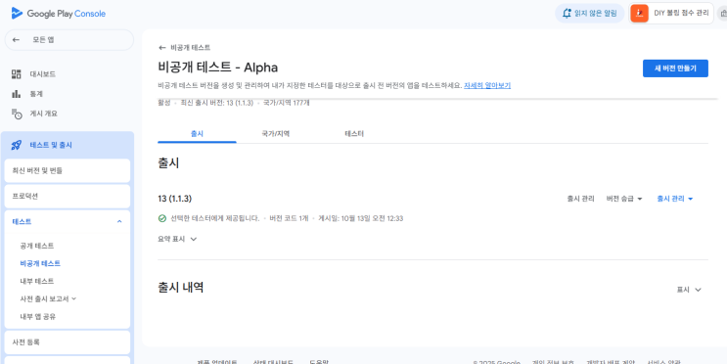The height and width of the screenshot is (364, 727).
Task: Open the 사전 등록 sidebar item
Action: coord(68,342)
